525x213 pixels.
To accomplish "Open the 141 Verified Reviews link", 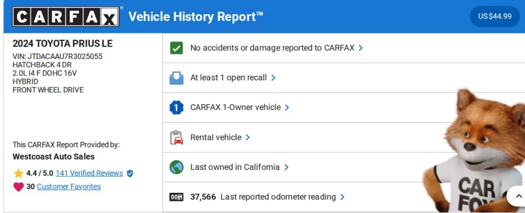I will click(x=89, y=173).
